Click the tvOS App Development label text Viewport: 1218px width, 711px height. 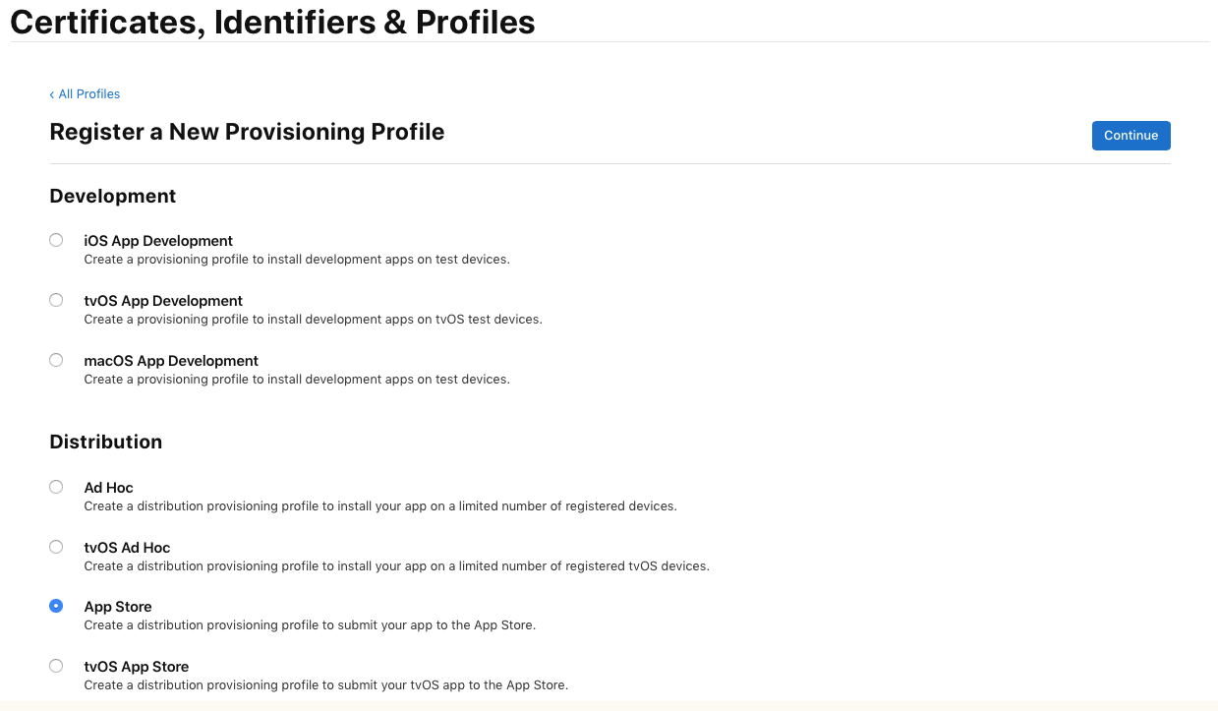coord(163,301)
